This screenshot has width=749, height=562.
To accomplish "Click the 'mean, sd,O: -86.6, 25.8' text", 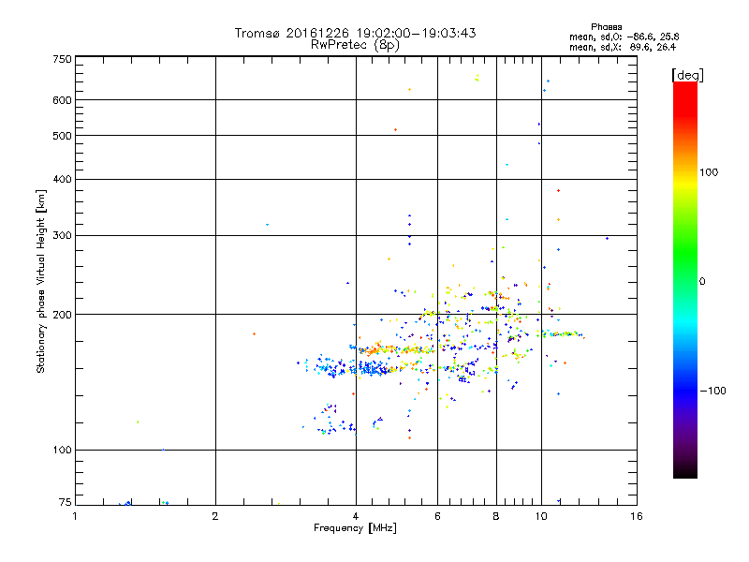I will [624, 37].
